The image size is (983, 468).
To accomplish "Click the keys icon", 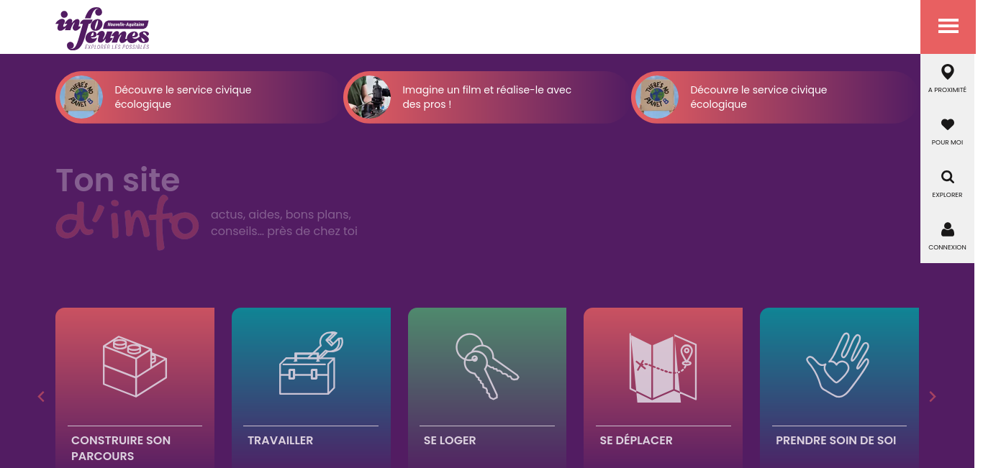I will pos(486,366).
